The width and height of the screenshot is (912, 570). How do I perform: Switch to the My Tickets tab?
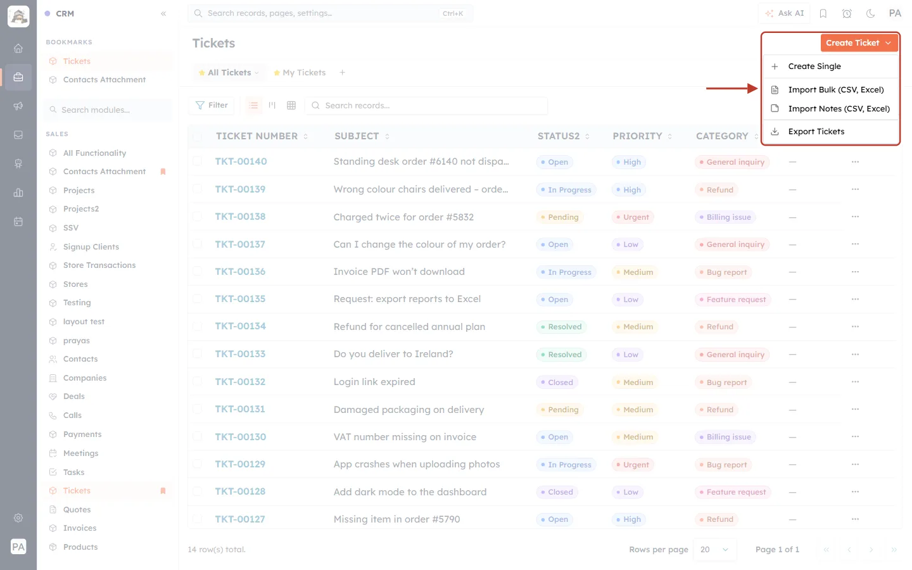[x=300, y=72]
